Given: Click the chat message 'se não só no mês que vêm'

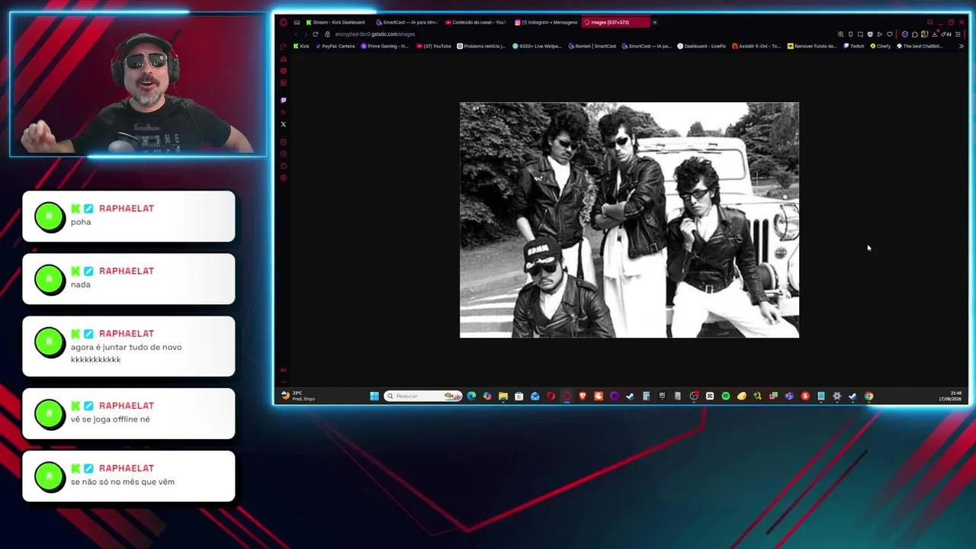Looking at the screenshot, I should point(129,476).
